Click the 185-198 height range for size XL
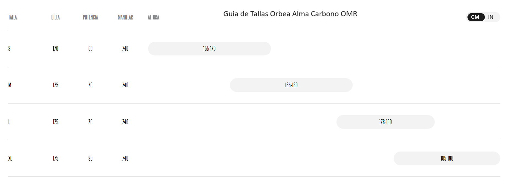514x185 pixels. pos(447,158)
